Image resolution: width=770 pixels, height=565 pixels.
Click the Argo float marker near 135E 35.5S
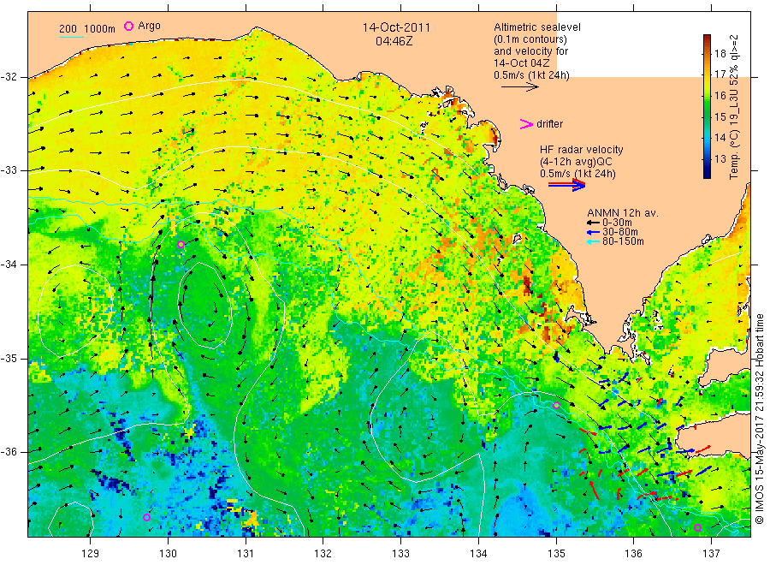coord(556,405)
